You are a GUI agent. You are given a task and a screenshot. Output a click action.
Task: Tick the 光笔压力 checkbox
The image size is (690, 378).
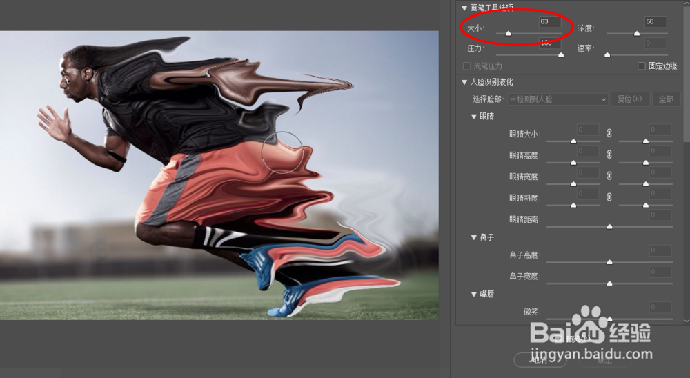467,66
